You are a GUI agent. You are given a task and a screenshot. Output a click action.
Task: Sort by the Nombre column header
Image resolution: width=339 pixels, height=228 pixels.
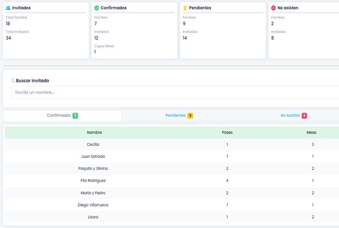94,132
